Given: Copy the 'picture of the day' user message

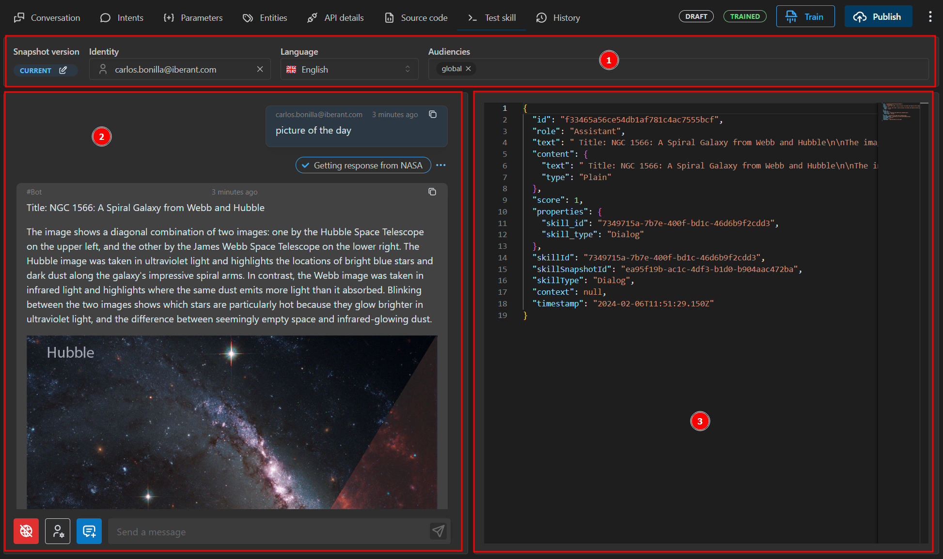Looking at the screenshot, I should (x=433, y=114).
